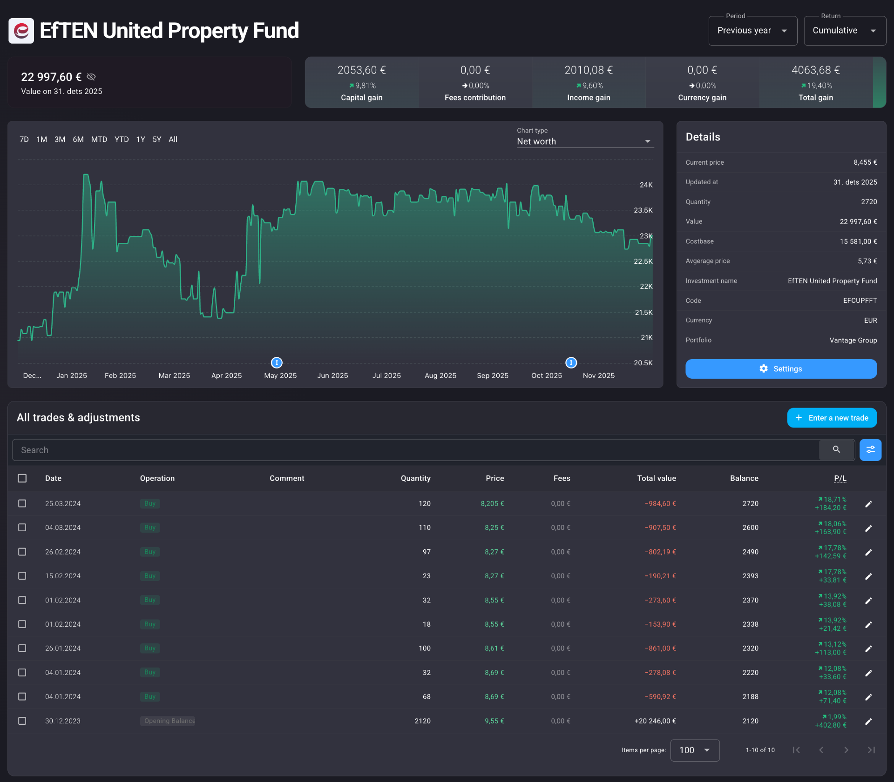
Task: Edit the 26.01.2024 trade with pencil
Action: tap(868, 648)
